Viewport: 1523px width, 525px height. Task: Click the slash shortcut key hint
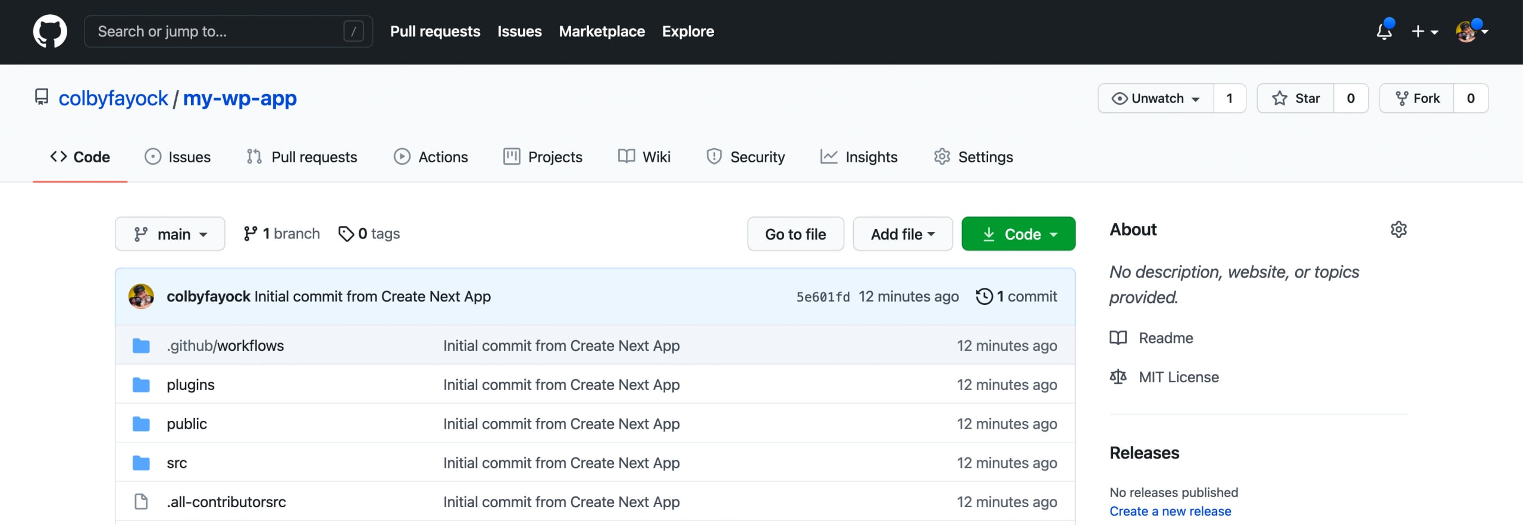(353, 32)
